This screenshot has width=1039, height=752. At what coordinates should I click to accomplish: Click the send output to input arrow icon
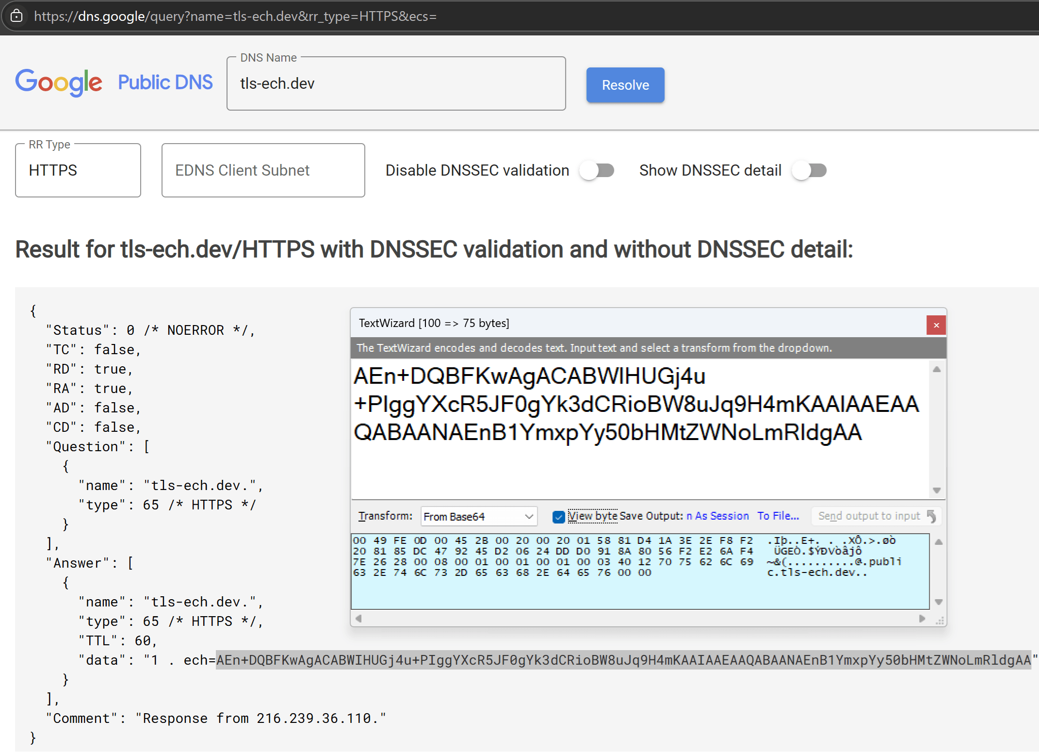(x=932, y=516)
